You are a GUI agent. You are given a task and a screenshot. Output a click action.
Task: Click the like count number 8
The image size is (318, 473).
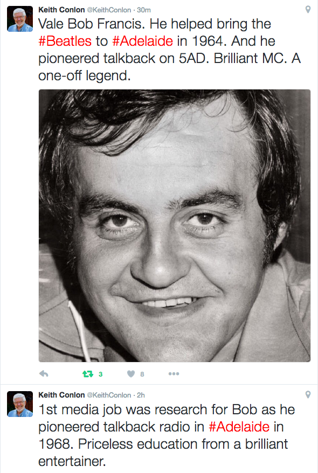pos(142,374)
